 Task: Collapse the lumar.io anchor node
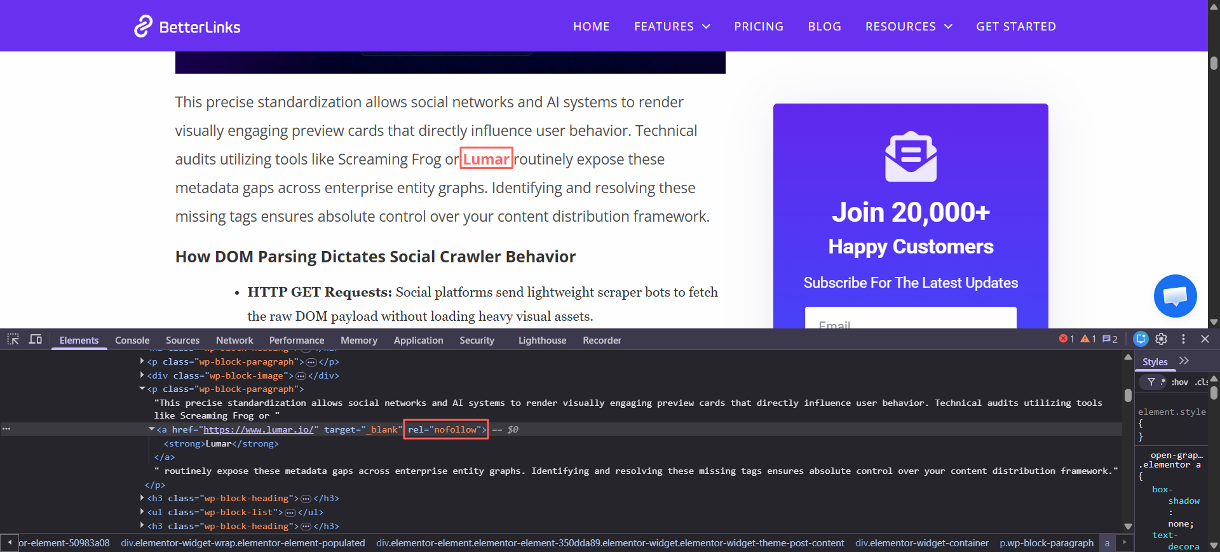[x=151, y=429]
